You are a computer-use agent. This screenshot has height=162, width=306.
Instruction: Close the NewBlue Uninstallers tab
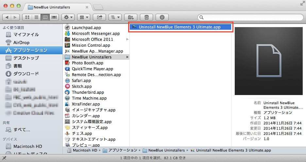pyautogui.click(x=87, y=7)
